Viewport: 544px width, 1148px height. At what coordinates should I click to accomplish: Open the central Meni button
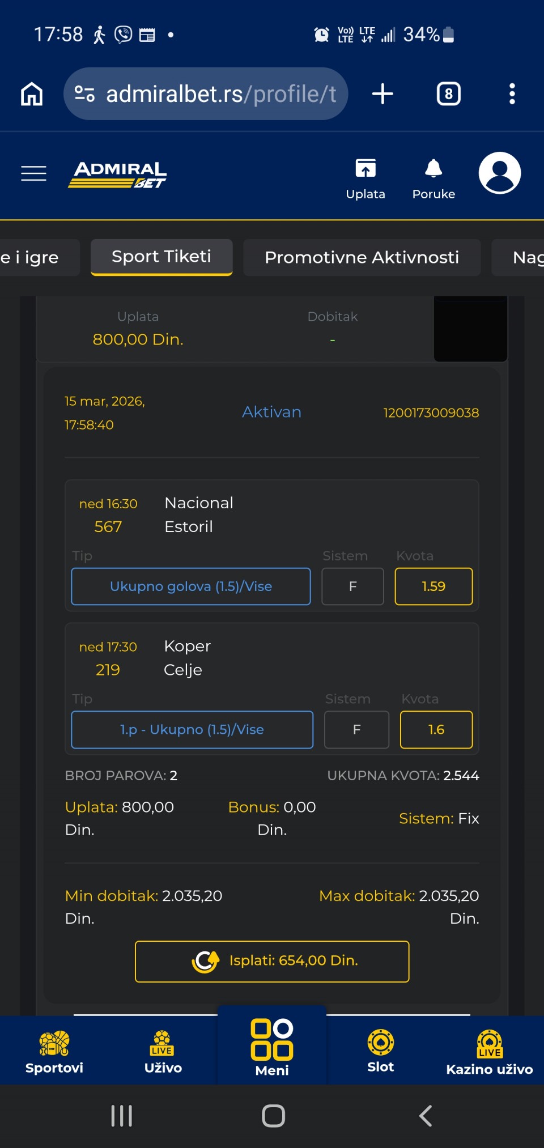tap(272, 1048)
